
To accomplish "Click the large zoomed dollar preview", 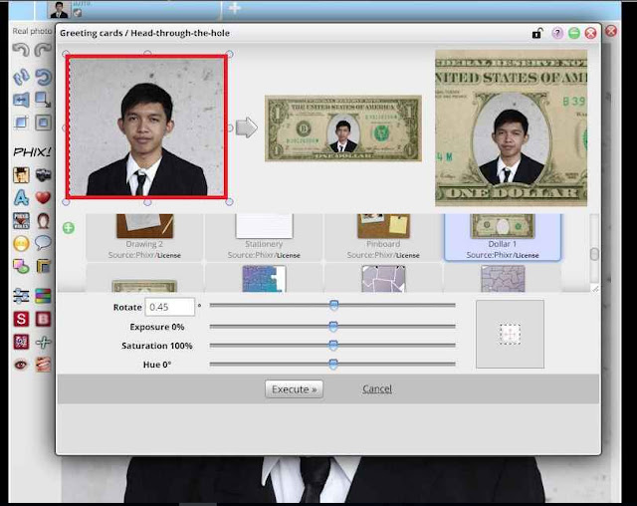I will pyautogui.click(x=511, y=128).
